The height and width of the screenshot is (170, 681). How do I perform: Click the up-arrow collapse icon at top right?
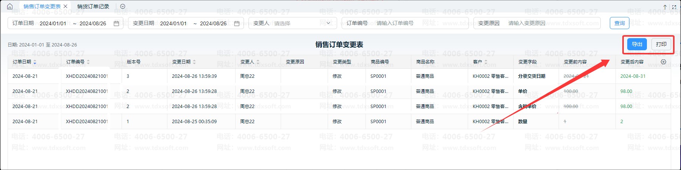click(x=665, y=7)
